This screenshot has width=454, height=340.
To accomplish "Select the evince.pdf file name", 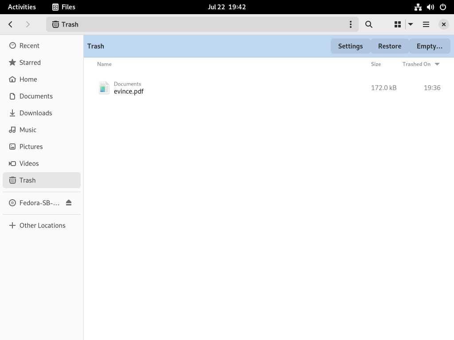I will (x=129, y=91).
